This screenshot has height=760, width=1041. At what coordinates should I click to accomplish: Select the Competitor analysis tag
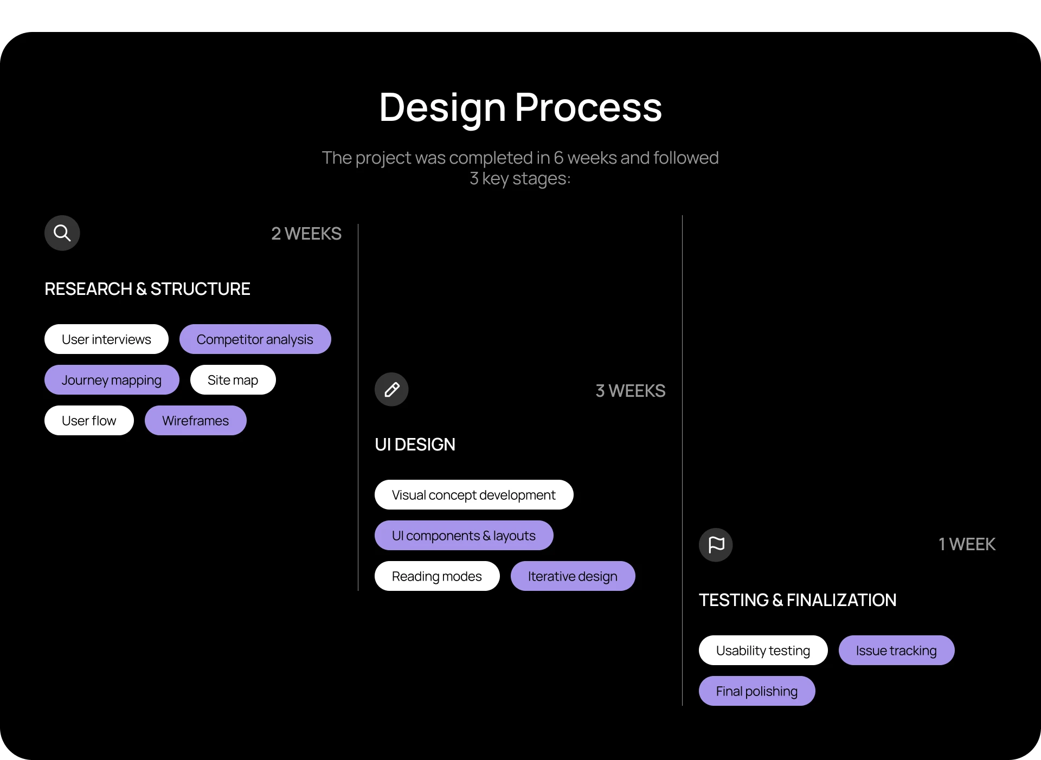[x=255, y=339]
